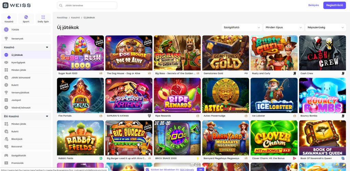Collapse the Kaszinó sidebar section
The image size is (350, 171).
(x=47, y=47)
